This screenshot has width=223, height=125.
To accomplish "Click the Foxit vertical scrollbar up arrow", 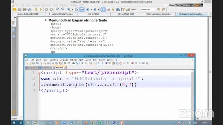I will point(210,18).
